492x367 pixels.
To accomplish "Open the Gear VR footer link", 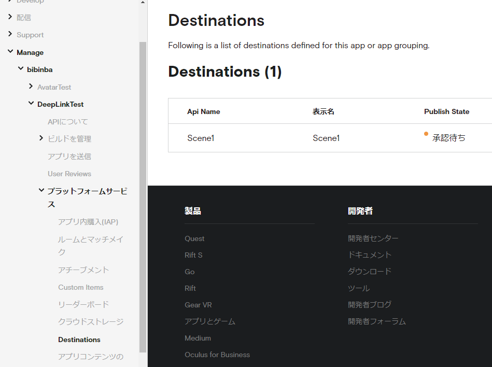I will click(199, 305).
